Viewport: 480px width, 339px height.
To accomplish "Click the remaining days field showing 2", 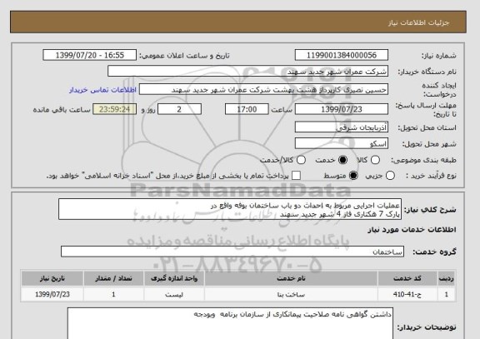I will (x=179, y=109).
